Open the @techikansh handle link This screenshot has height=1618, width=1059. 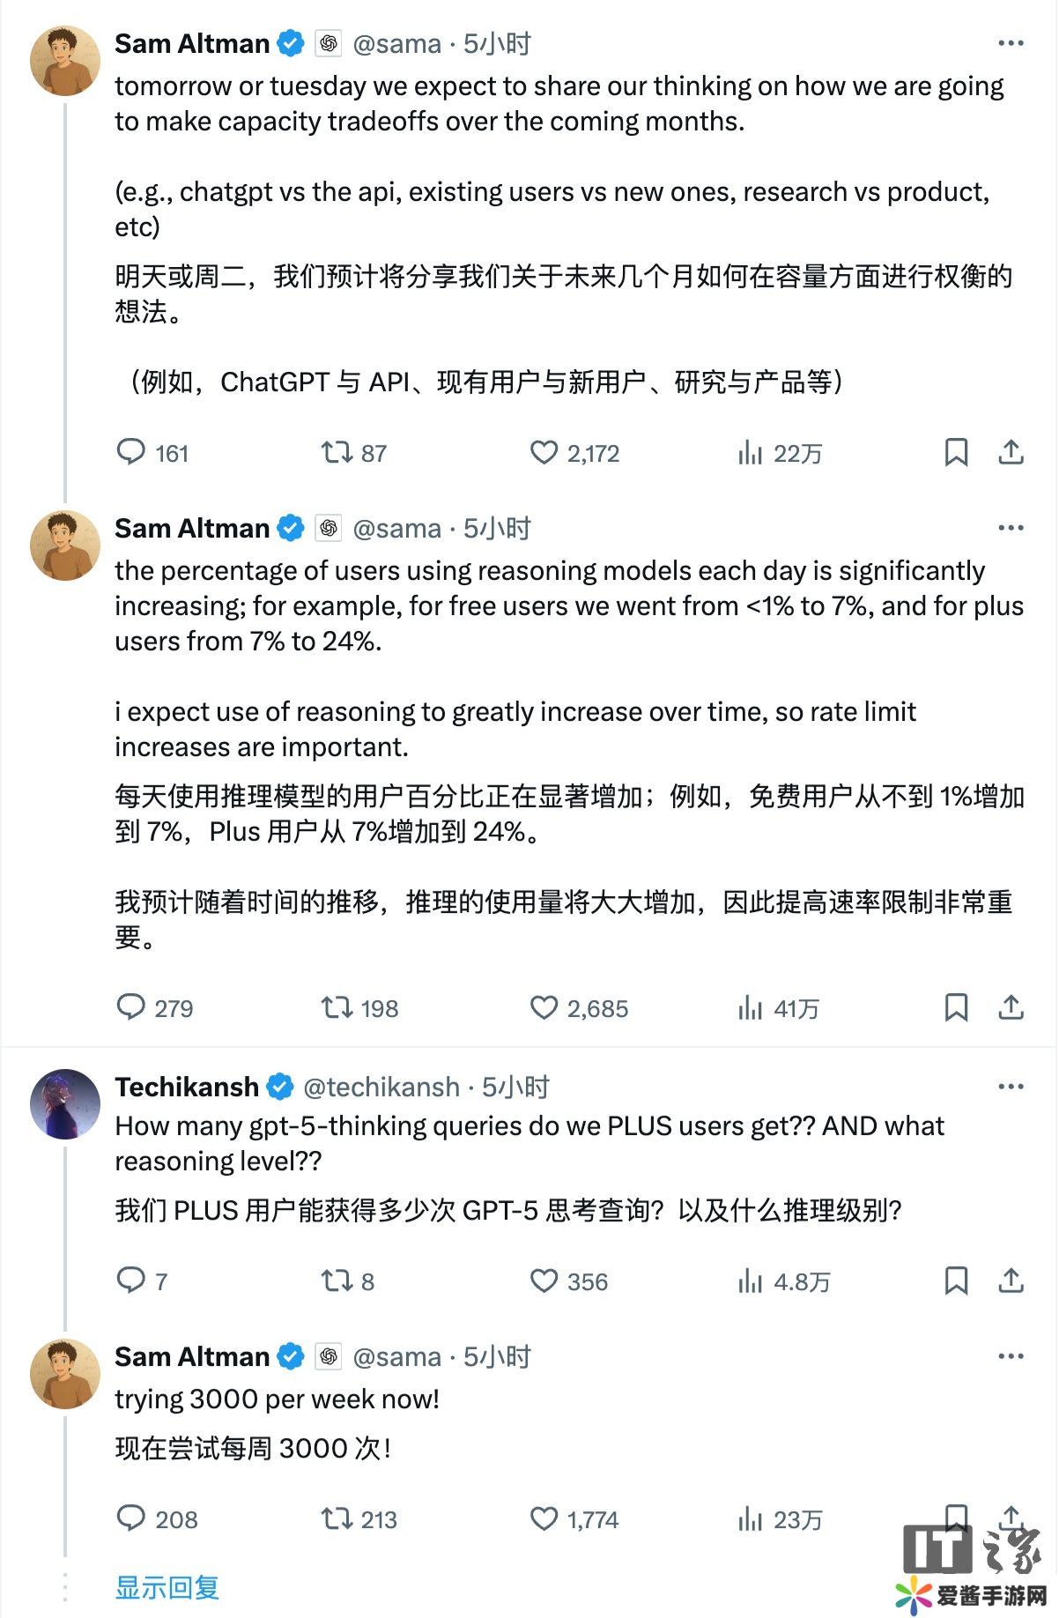coord(381,1087)
